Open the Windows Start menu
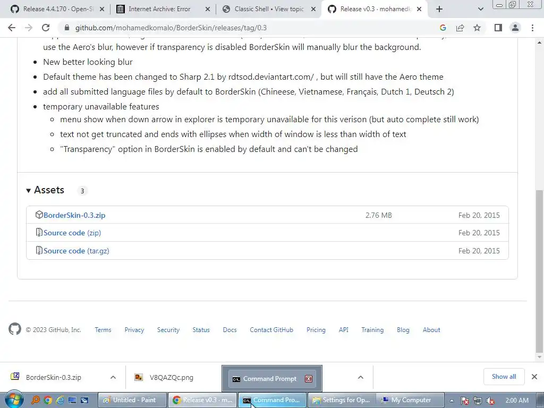Screen dimensions: 544x408 click(x=13, y=399)
